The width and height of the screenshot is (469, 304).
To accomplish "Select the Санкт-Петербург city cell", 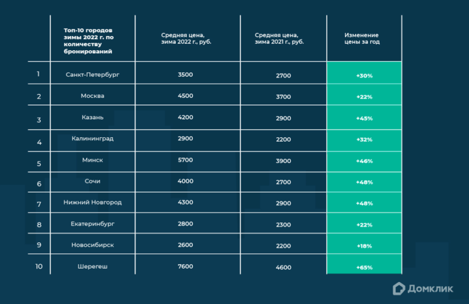I will 92,74.
